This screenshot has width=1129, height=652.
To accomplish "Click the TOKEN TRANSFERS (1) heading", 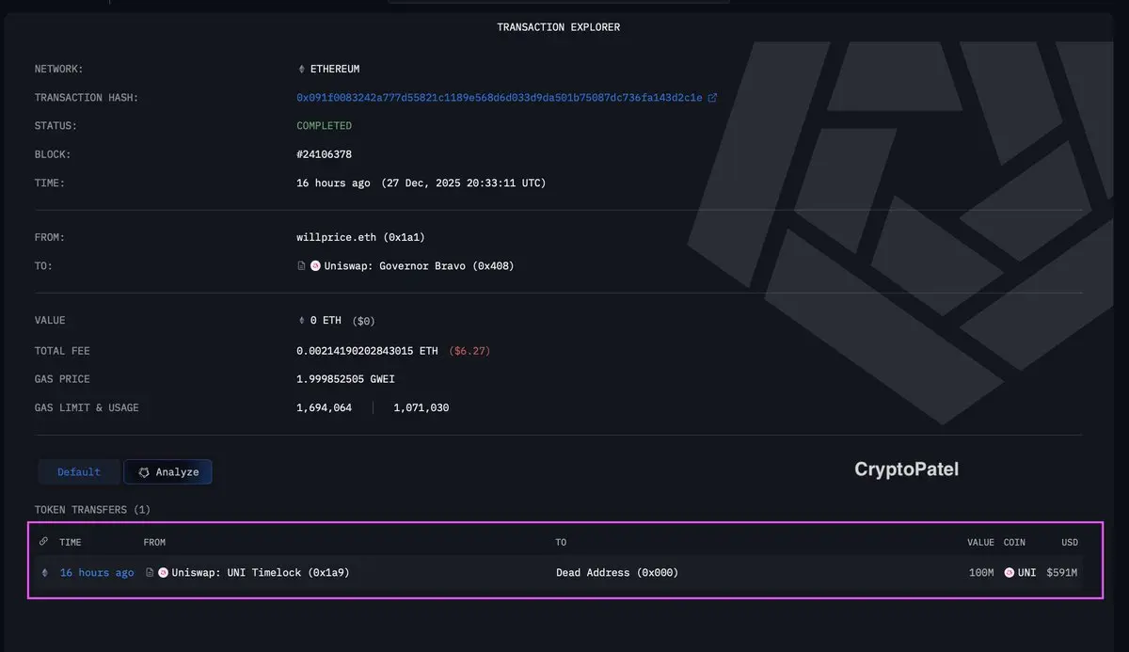I will click(x=92, y=510).
